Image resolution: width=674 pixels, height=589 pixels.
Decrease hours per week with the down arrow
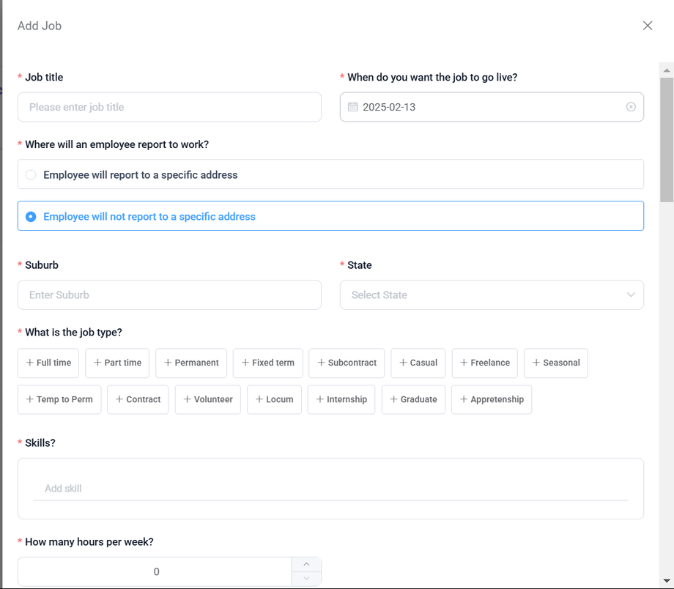point(306,579)
